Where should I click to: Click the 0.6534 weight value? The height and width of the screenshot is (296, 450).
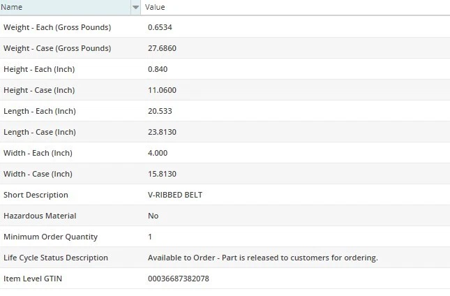click(160, 27)
